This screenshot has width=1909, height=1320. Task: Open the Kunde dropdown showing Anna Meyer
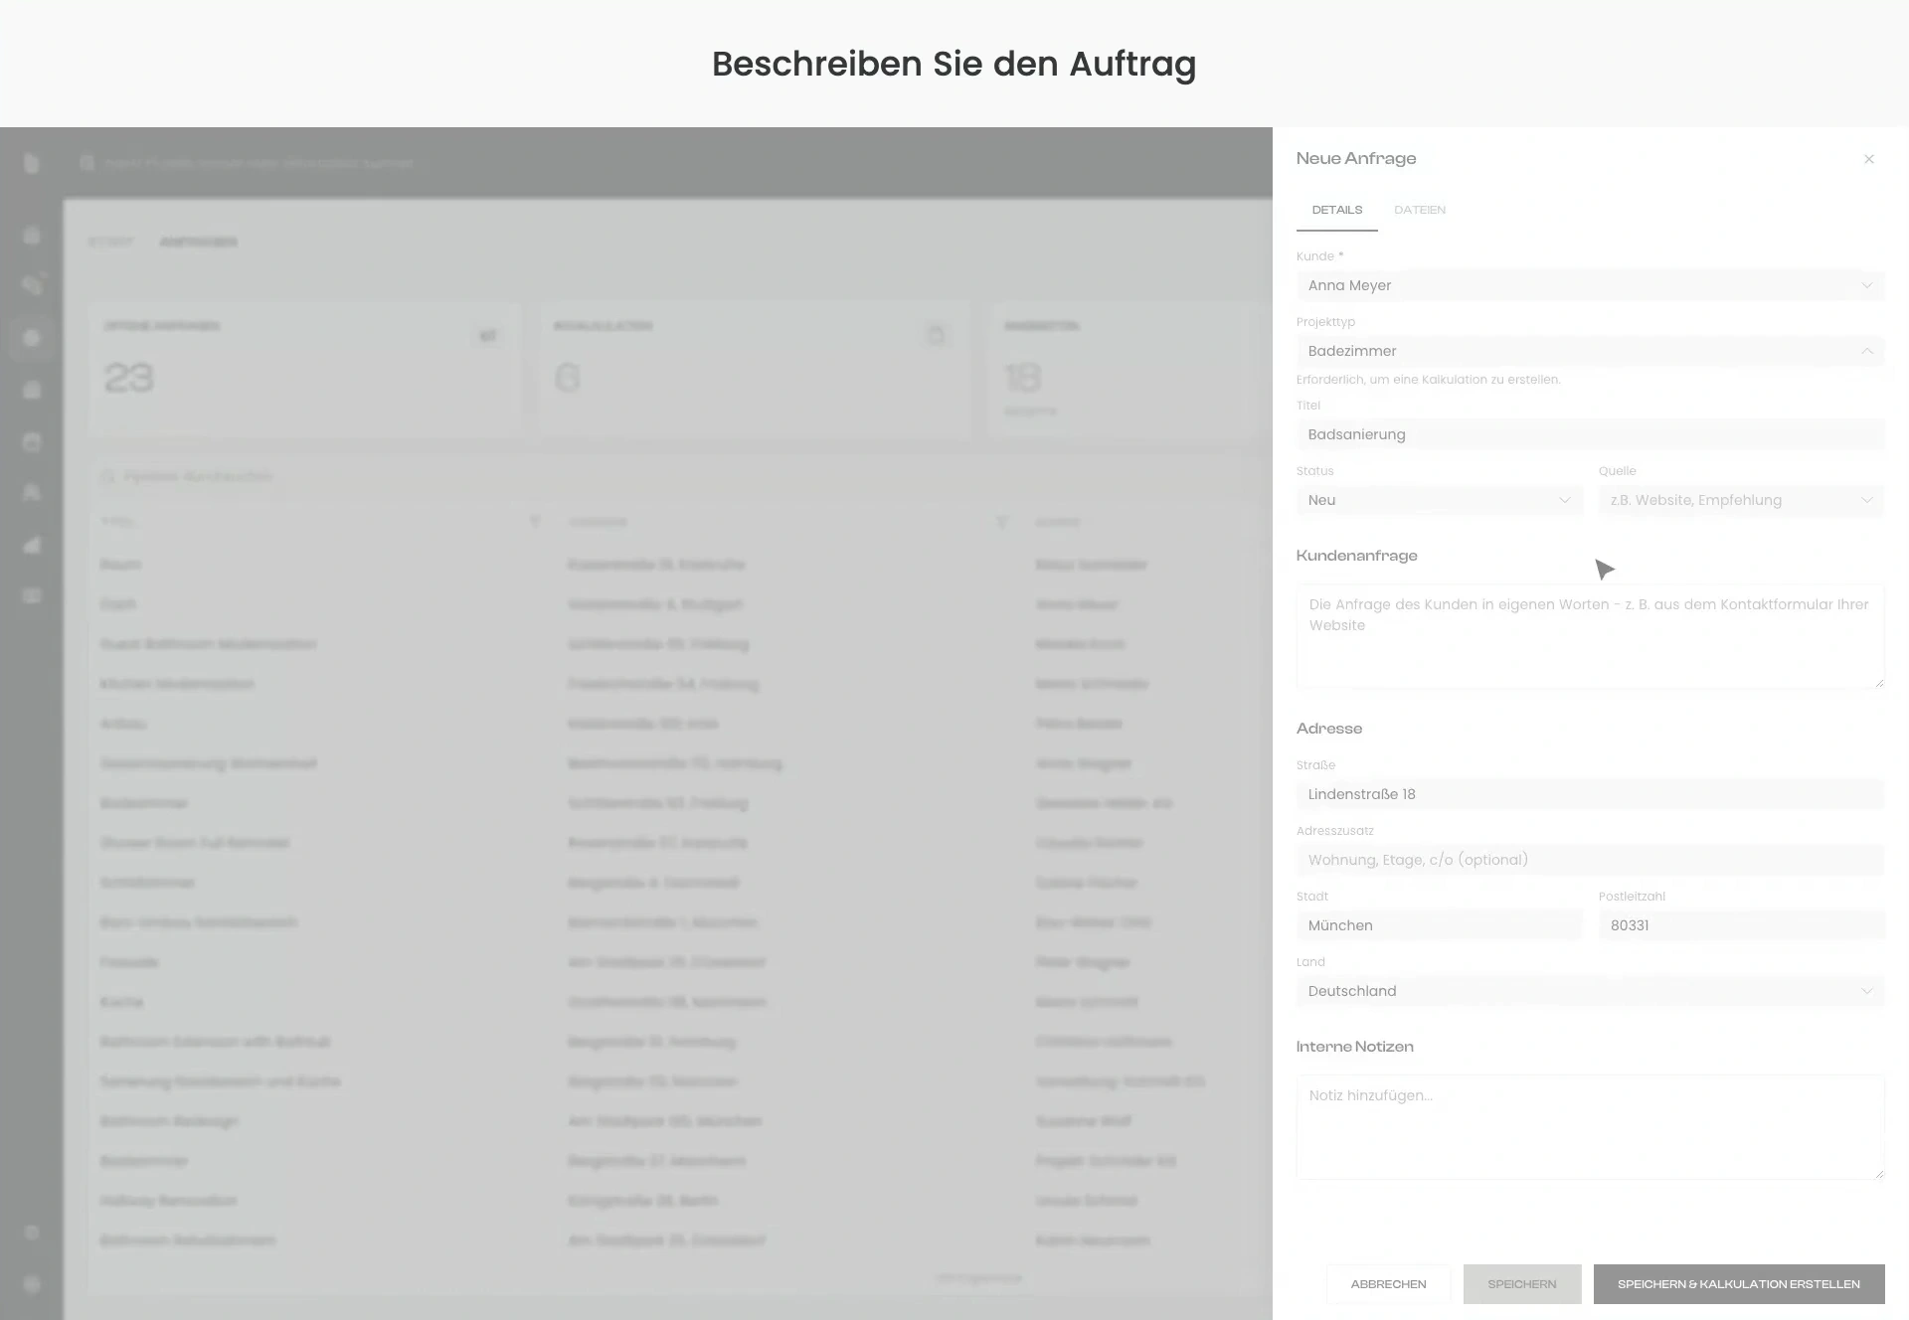point(1590,285)
